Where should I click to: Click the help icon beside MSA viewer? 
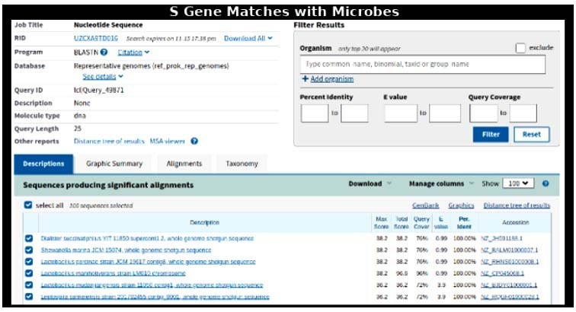[x=195, y=142]
